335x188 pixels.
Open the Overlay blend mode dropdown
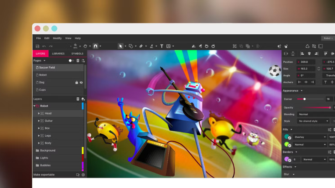click(311, 137)
